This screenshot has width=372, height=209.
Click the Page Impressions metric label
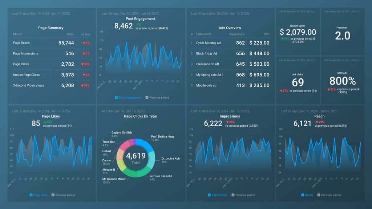(x=25, y=54)
